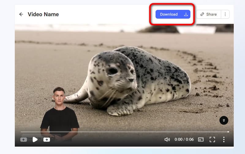Screen dimensions: 245x154
Task: Go back using the left arrow icon
Action: coord(21,14)
